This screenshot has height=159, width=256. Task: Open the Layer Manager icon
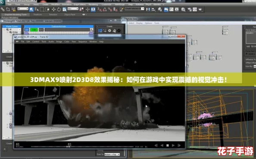[160, 10]
